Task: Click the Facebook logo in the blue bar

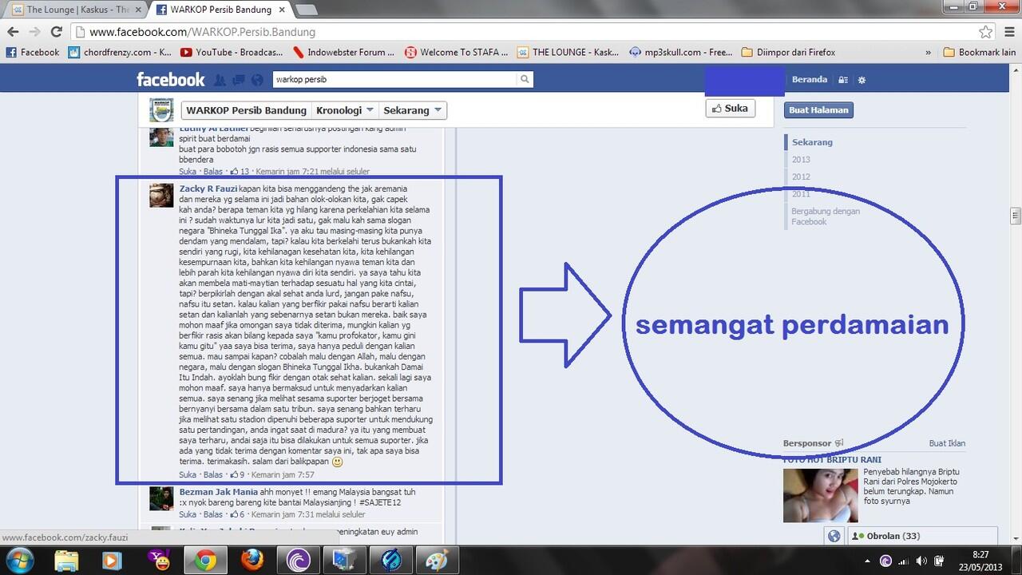Action: (x=170, y=79)
